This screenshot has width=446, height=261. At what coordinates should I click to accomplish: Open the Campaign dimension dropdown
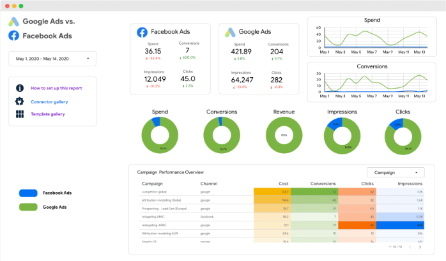(x=396, y=172)
